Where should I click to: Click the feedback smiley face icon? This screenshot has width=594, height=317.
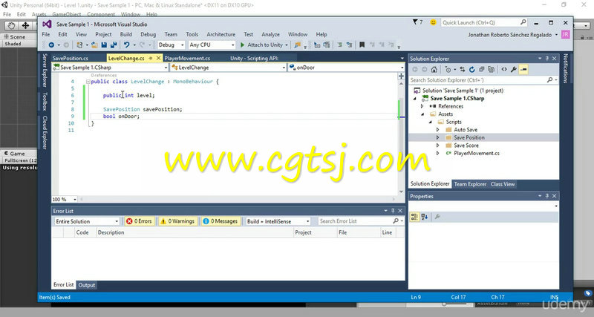(433, 22)
